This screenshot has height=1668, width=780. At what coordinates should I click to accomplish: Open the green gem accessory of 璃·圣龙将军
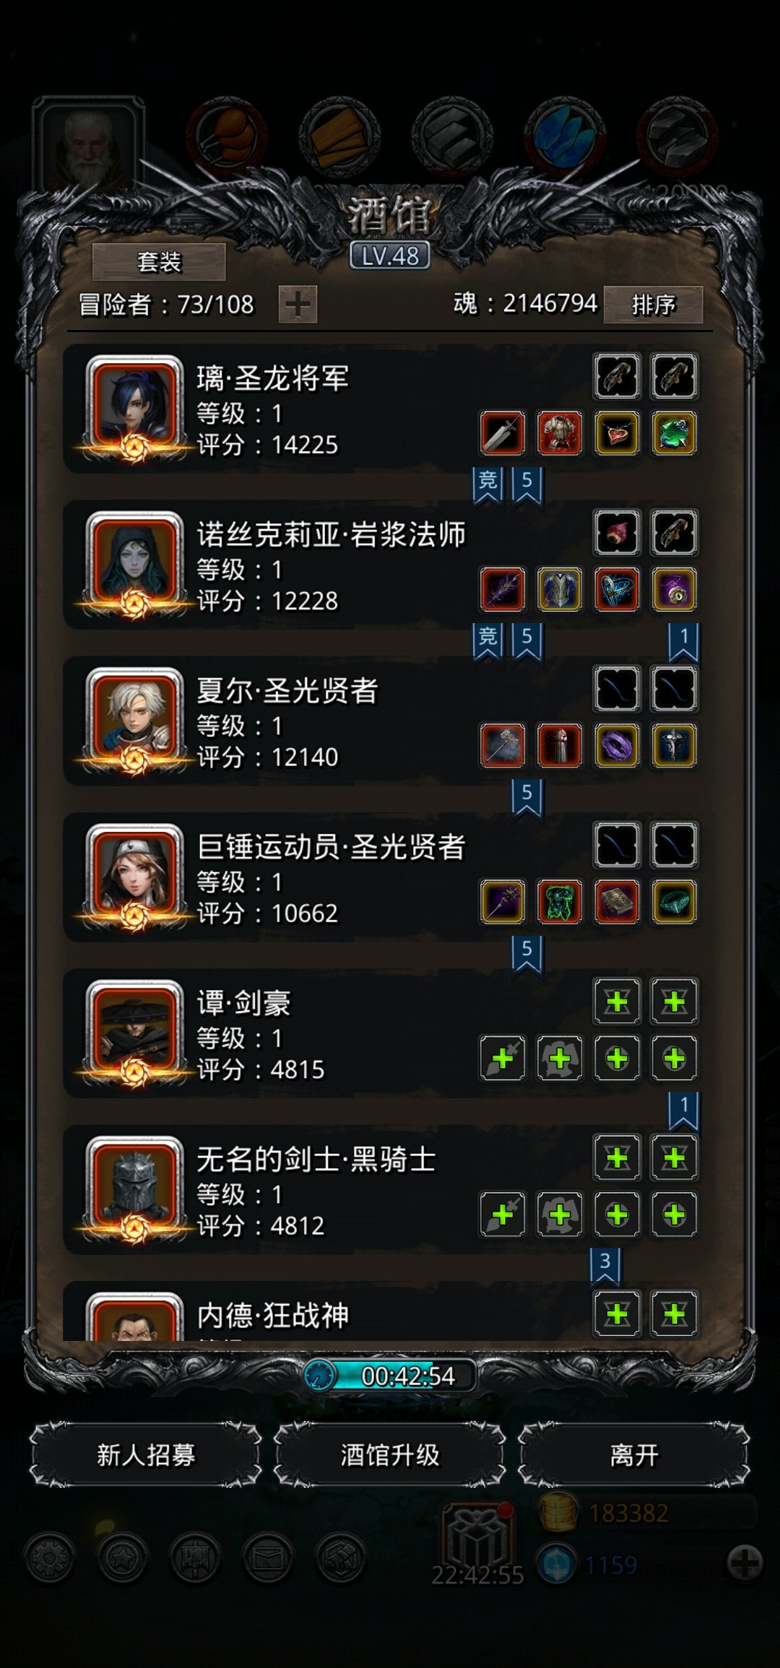click(x=674, y=433)
